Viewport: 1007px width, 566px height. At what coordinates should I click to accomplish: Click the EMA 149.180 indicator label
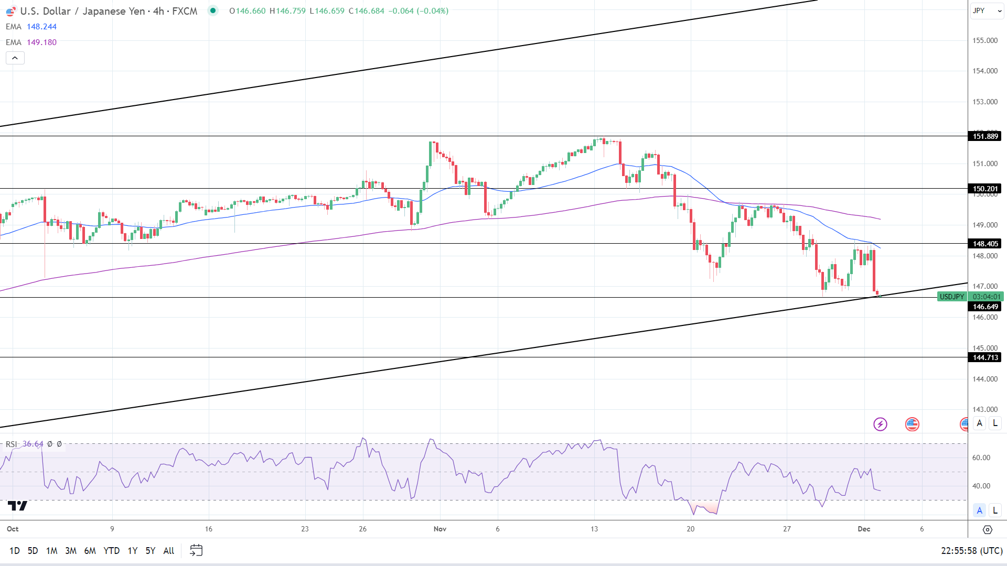pyautogui.click(x=31, y=42)
